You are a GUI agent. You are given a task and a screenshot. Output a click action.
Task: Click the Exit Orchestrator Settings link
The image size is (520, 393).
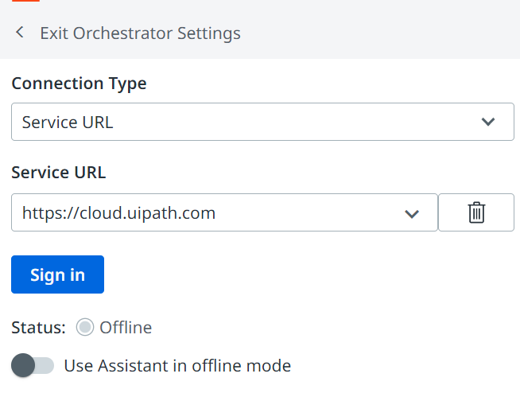point(140,33)
